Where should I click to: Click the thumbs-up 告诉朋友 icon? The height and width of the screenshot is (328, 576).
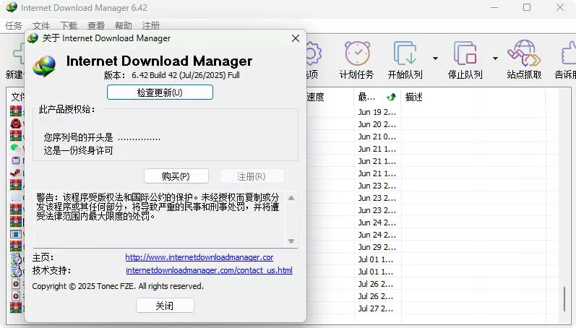tap(569, 53)
